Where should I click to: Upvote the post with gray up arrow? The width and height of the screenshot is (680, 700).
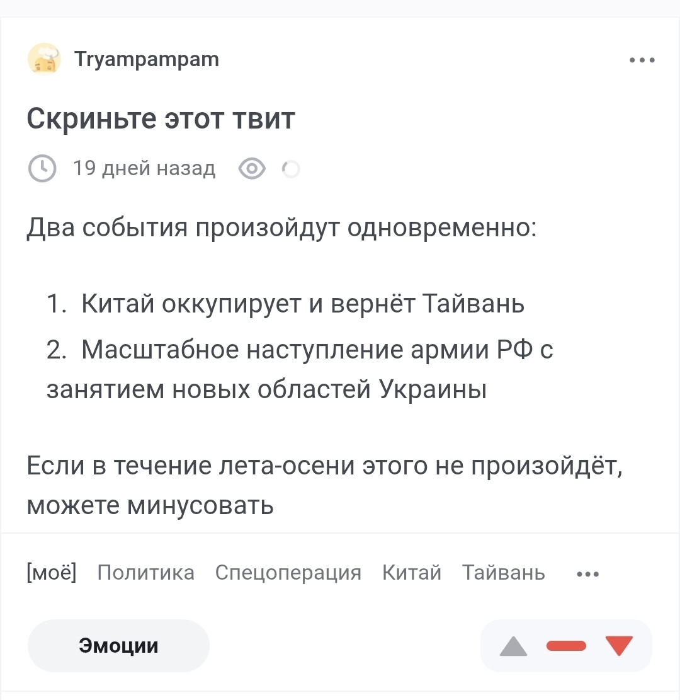(x=513, y=646)
